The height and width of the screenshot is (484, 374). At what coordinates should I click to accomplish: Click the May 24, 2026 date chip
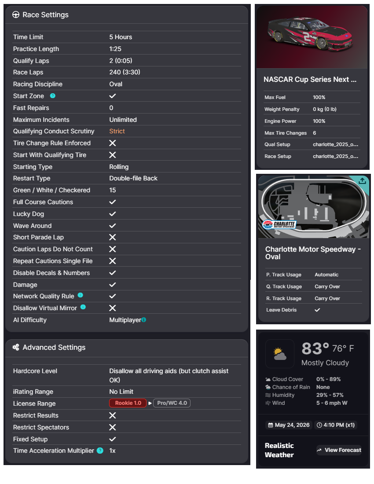pyautogui.click(x=289, y=425)
